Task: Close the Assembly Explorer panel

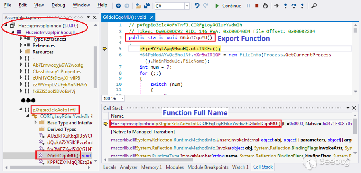Action: (x=95, y=18)
